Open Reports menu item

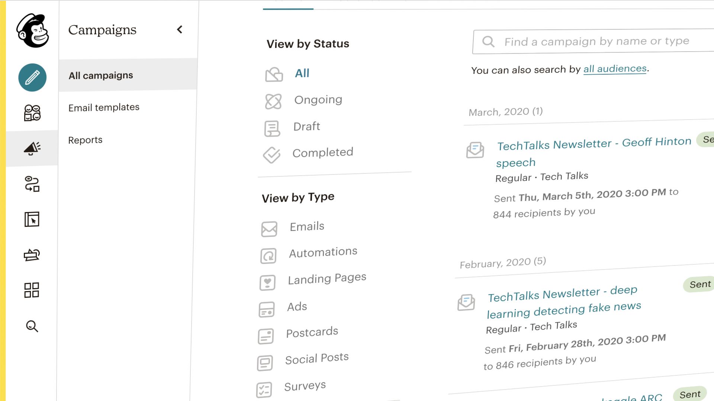(x=85, y=140)
